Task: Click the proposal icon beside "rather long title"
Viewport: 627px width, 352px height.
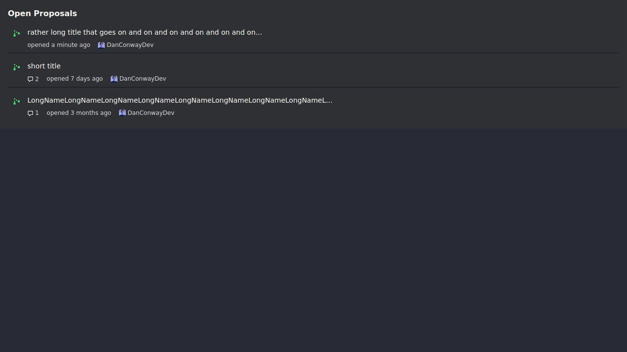Action: (17, 33)
